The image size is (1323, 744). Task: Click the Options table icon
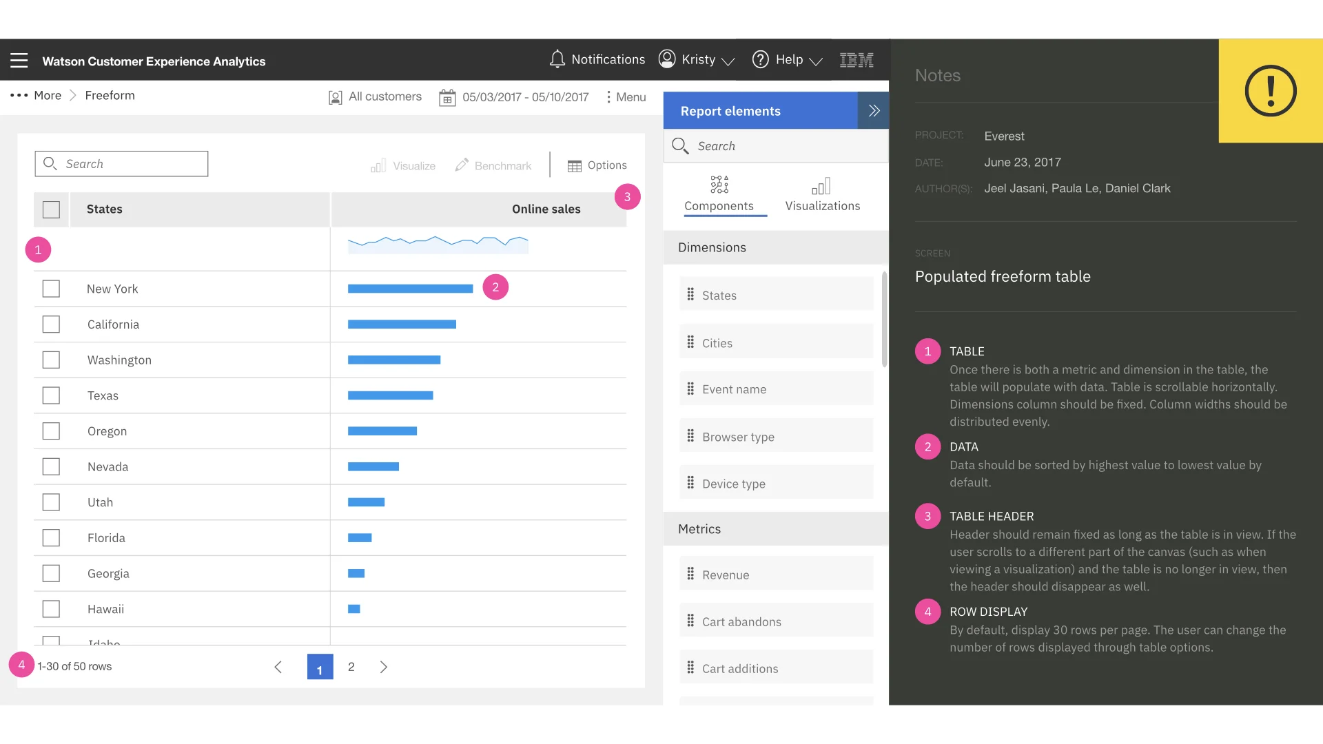[574, 166]
